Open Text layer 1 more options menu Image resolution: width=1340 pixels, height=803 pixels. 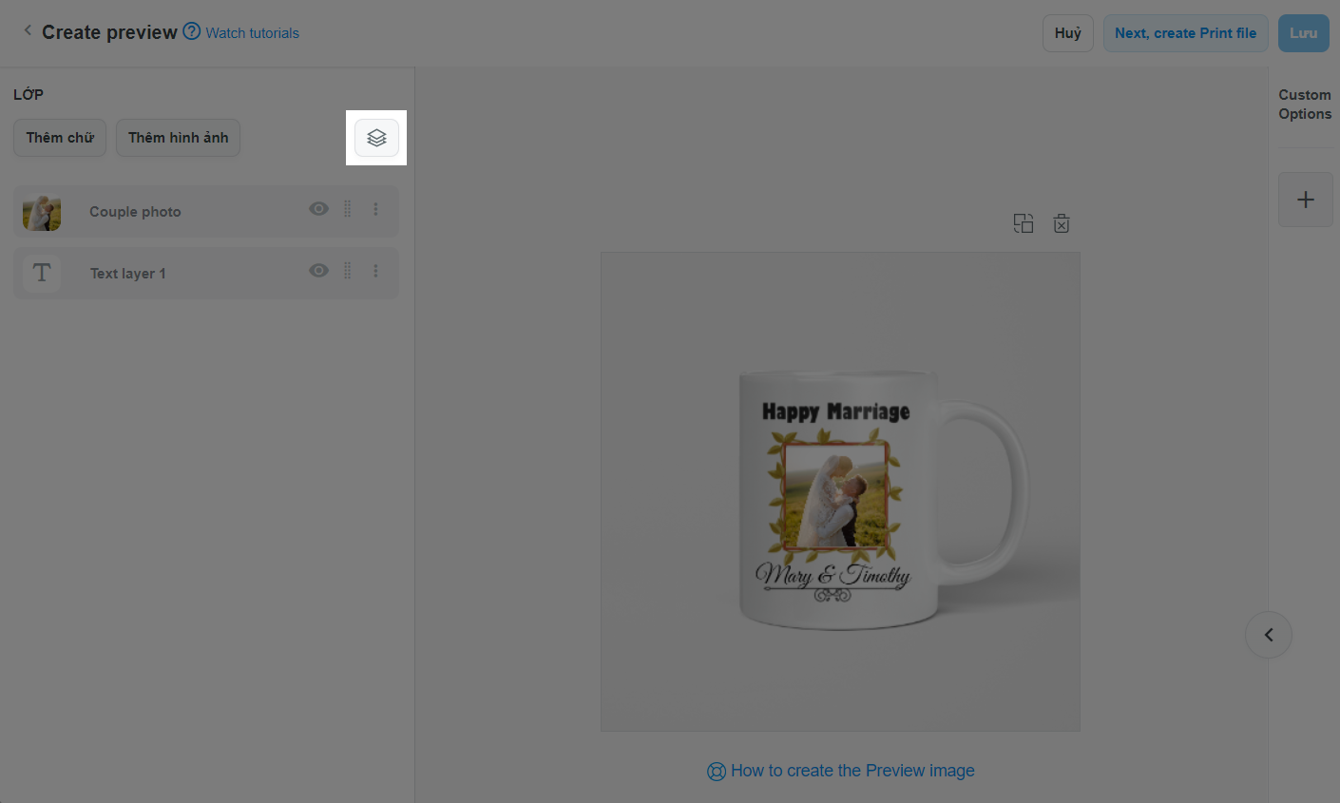point(375,271)
